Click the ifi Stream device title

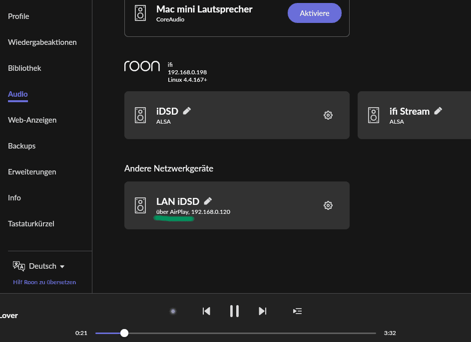pyautogui.click(x=410, y=112)
